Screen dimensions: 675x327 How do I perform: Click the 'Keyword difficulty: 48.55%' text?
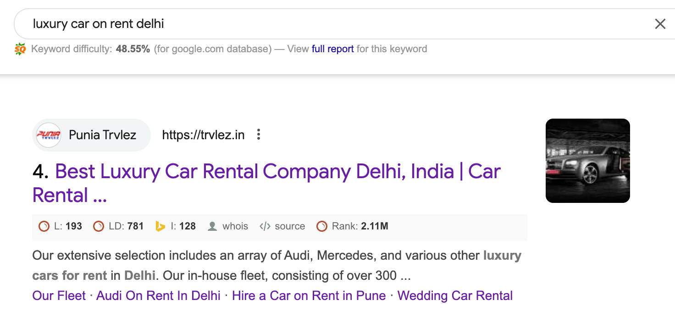point(91,49)
